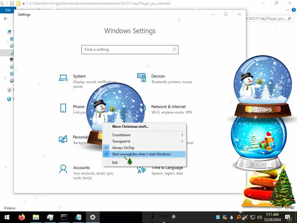This screenshot has width=297, height=223.
Task: Click the water drop tray icon
Action: 231,217
